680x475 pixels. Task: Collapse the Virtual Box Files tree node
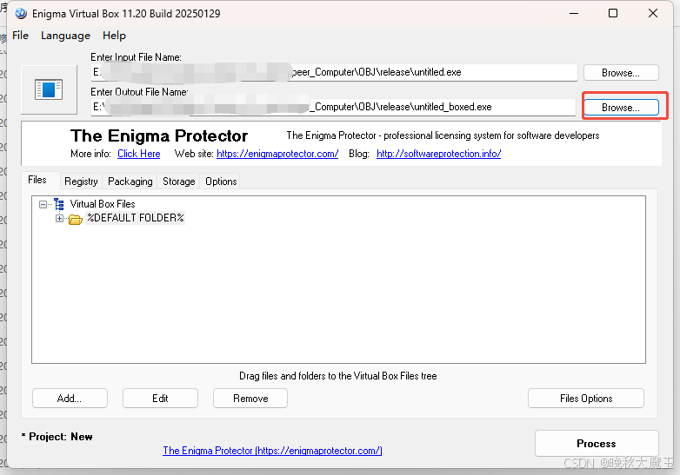tap(43, 204)
